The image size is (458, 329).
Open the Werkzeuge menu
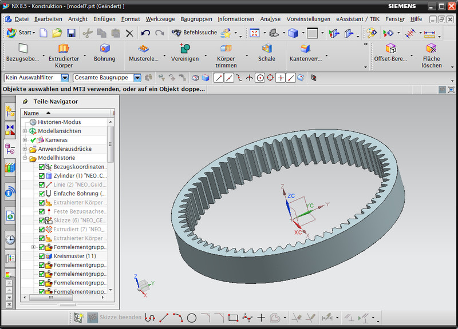click(x=160, y=19)
